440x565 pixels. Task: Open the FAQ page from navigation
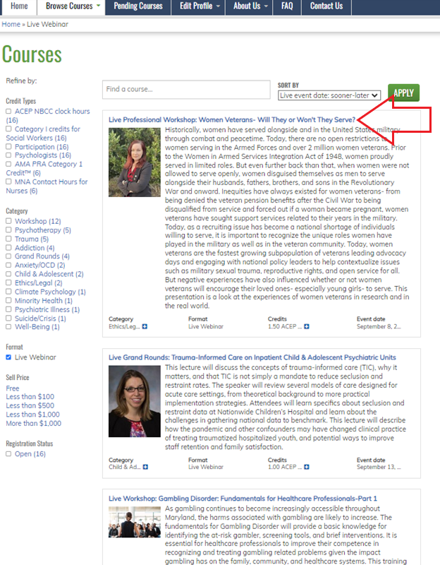point(287,6)
